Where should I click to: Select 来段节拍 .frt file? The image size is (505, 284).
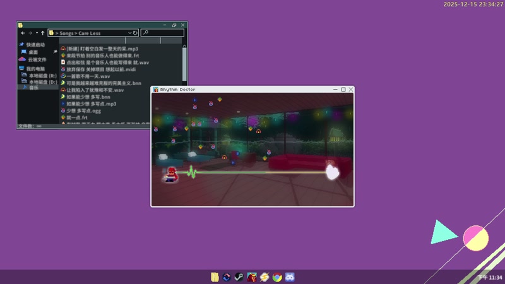click(x=103, y=56)
